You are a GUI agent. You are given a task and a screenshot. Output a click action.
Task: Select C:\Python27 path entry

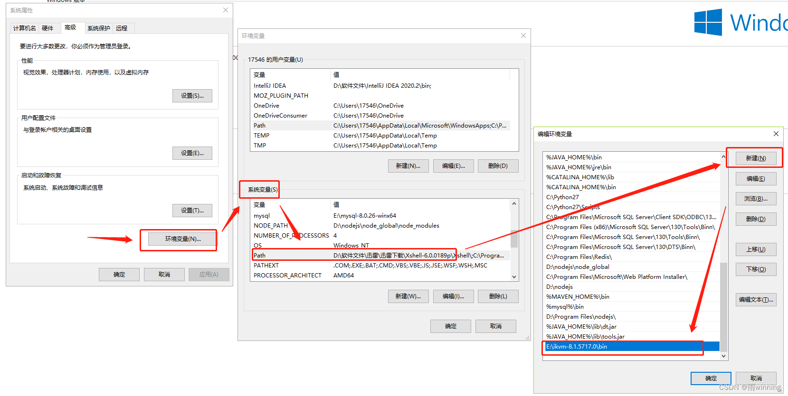(x=631, y=197)
